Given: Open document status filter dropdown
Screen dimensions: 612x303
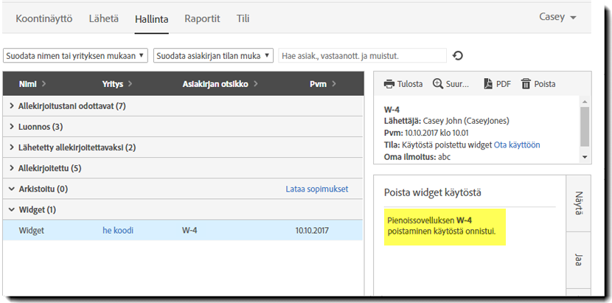Looking at the screenshot, I should [213, 55].
